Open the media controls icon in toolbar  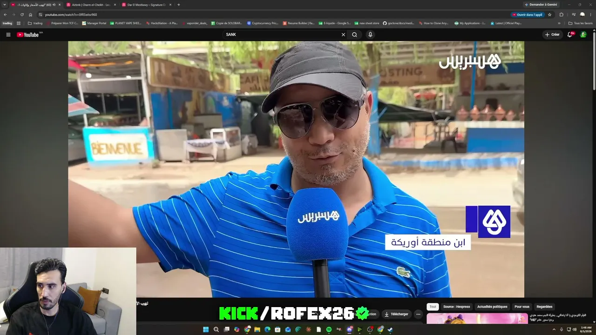pos(574,14)
